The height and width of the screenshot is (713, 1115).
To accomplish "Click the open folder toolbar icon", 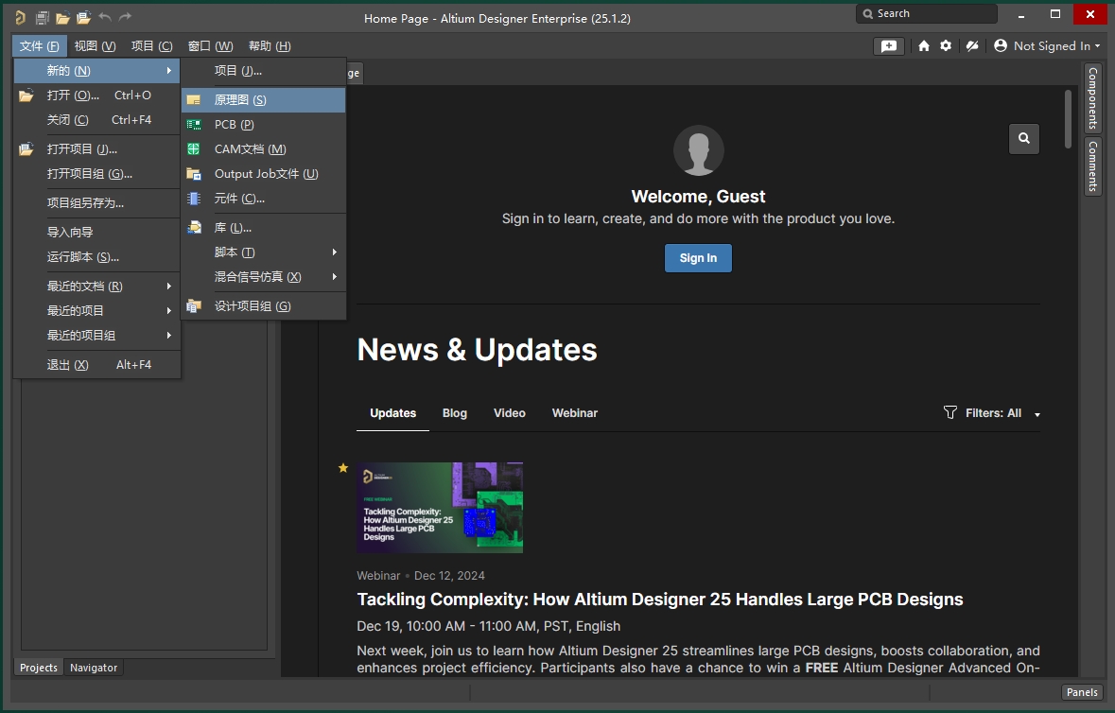I will point(62,18).
